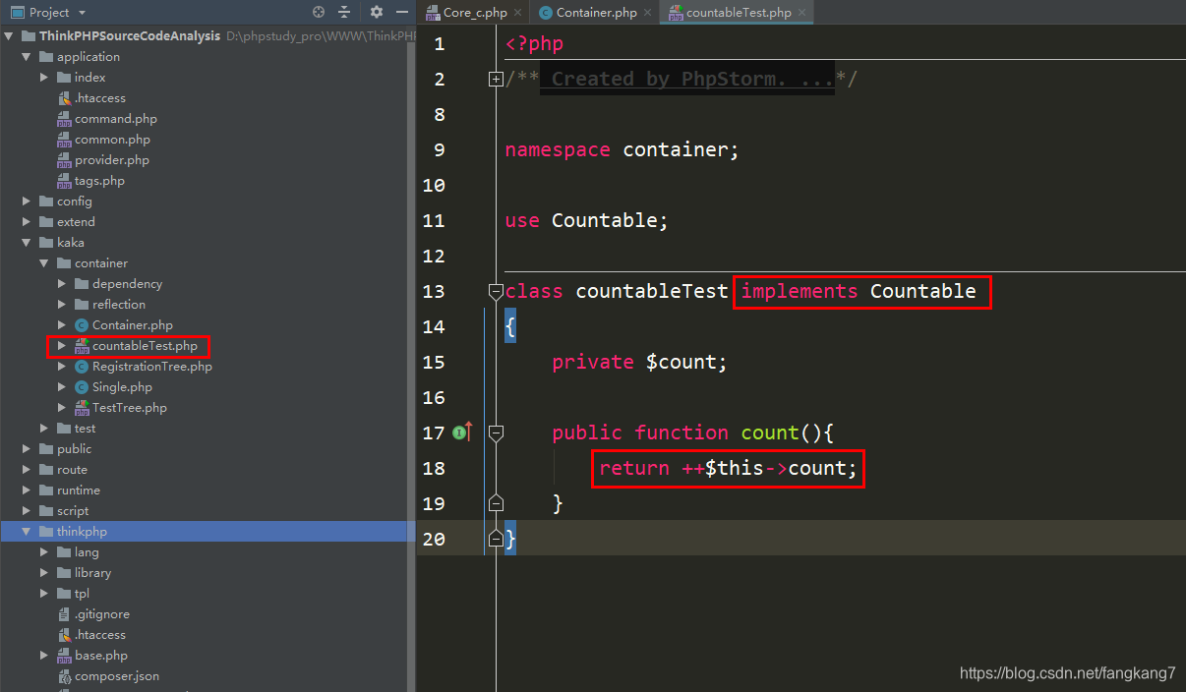Toggle fold of the doc comment on line 2

tap(496, 80)
